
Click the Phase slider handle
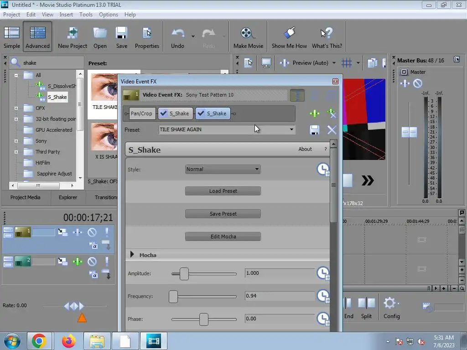(204, 319)
